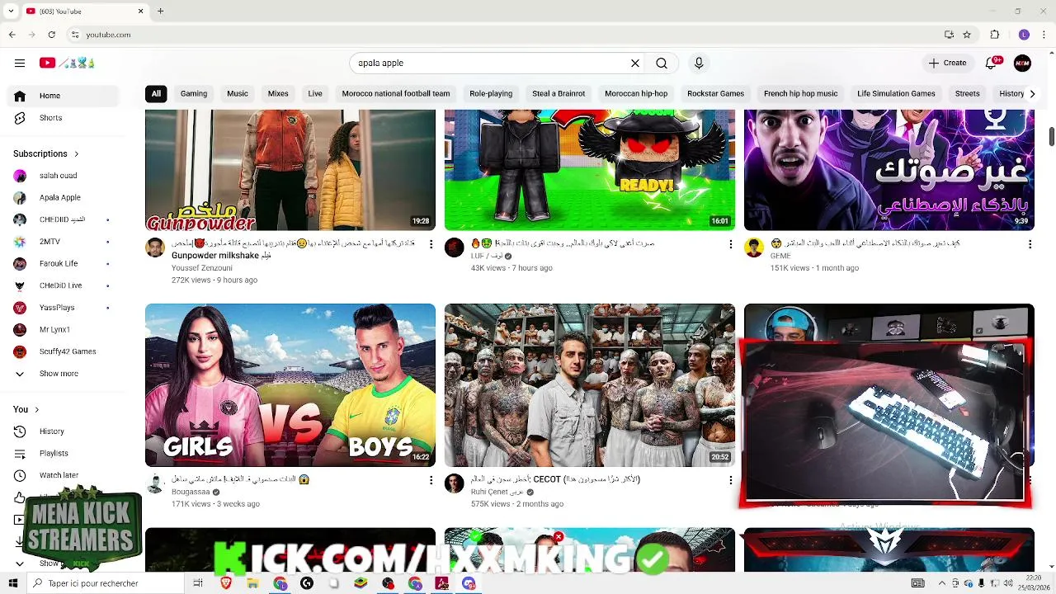Open Task View on the taskbar
This screenshot has width=1056, height=594.
click(x=198, y=583)
